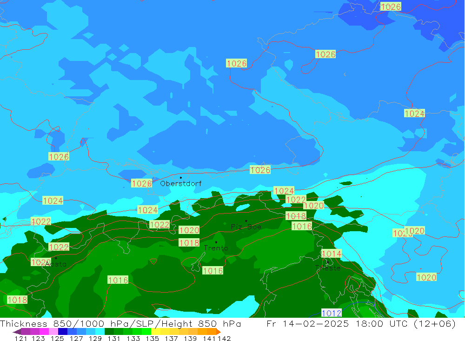Select the 127 legend value
The image size is (465, 341).
point(76,338)
